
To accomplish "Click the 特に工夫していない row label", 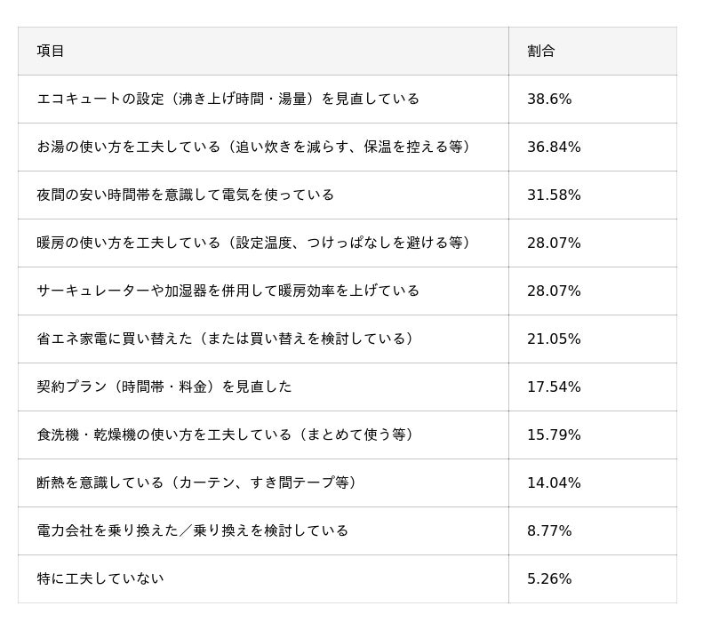I will point(100,578).
